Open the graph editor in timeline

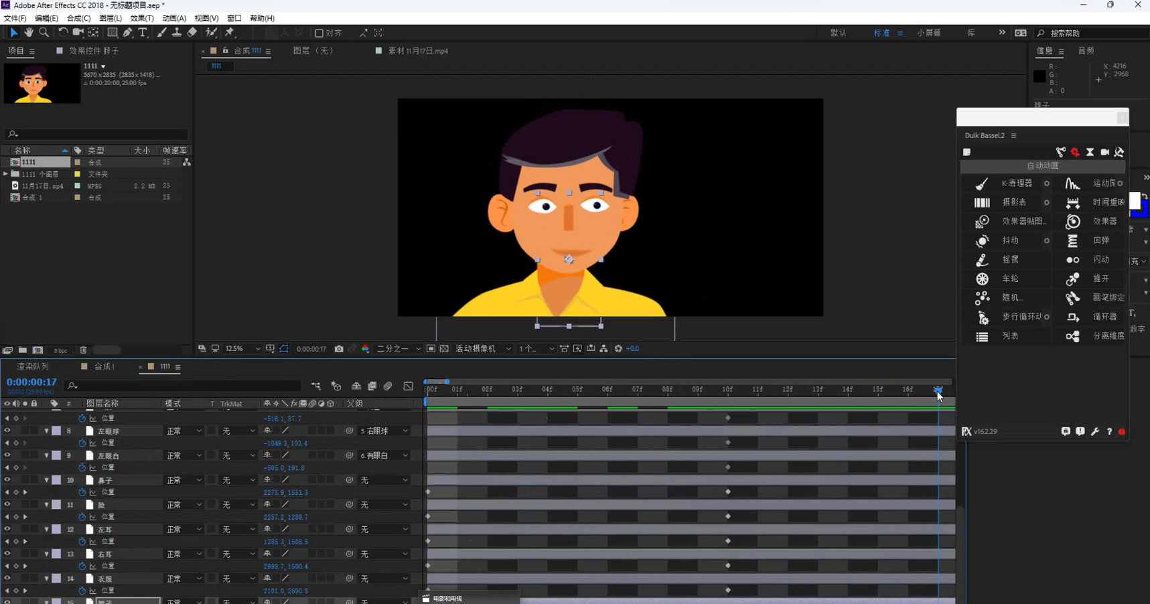coord(408,386)
